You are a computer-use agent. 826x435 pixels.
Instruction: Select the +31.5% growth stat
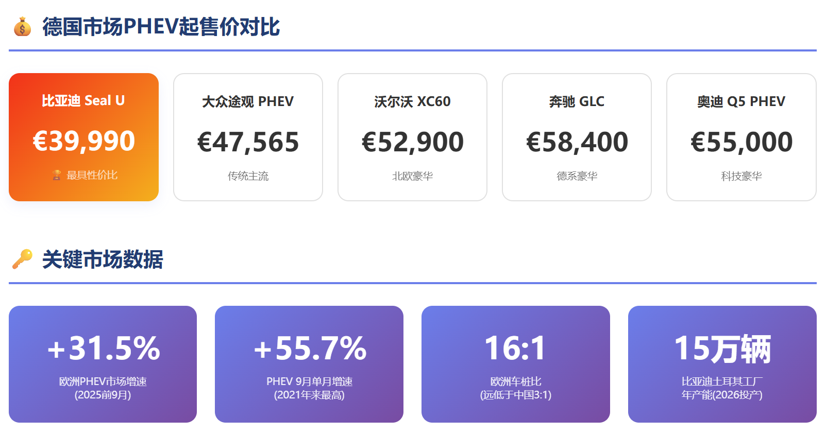point(103,349)
